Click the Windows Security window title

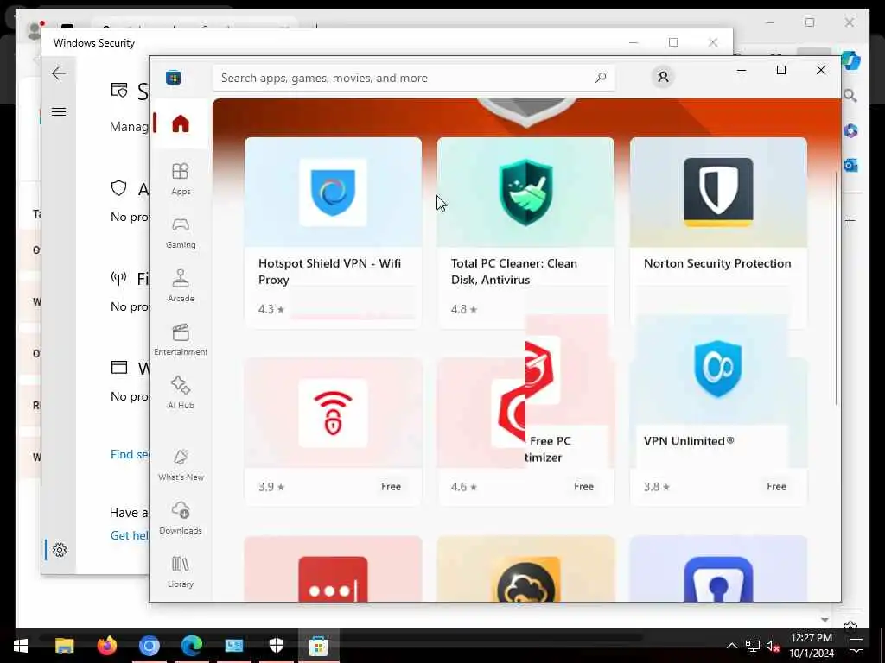pyautogui.click(x=93, y=43)
